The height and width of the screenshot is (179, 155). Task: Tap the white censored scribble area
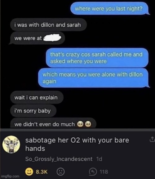coord(52,38)
